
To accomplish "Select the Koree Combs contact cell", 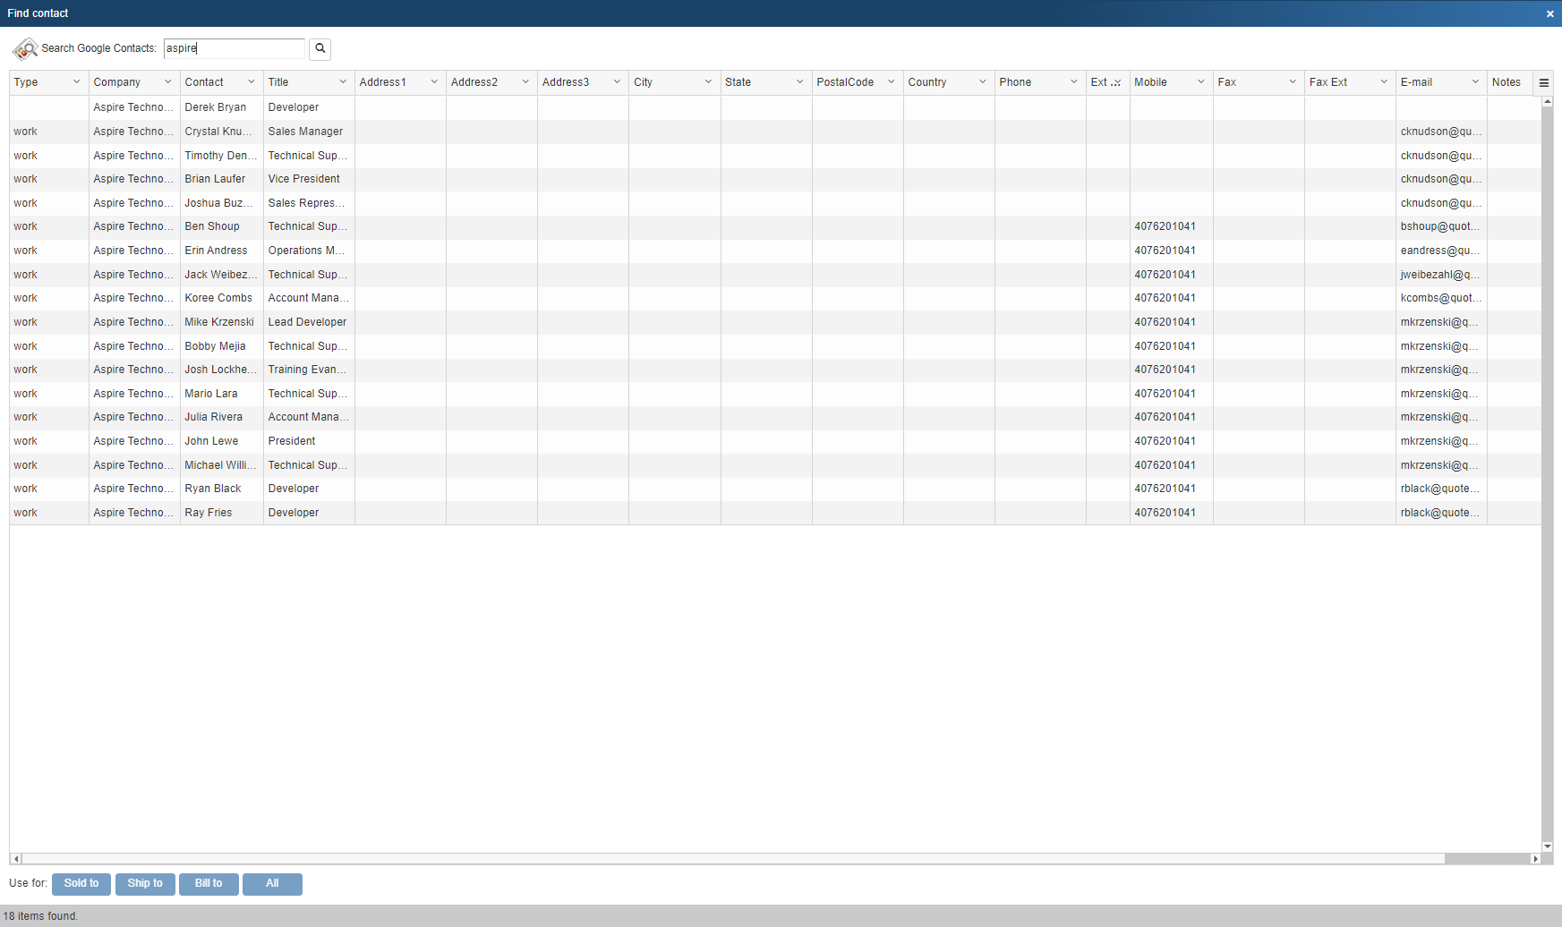I will [221, 298].
